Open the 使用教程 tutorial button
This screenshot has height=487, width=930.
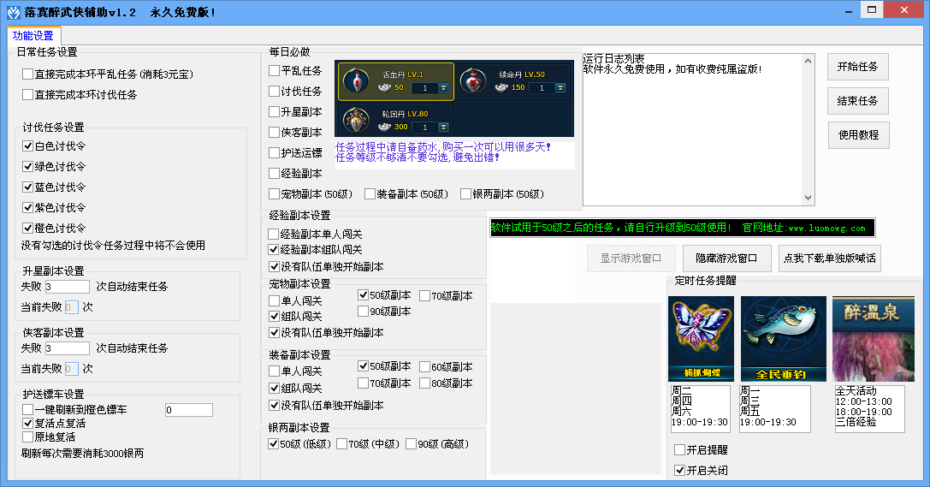[858, 135]
